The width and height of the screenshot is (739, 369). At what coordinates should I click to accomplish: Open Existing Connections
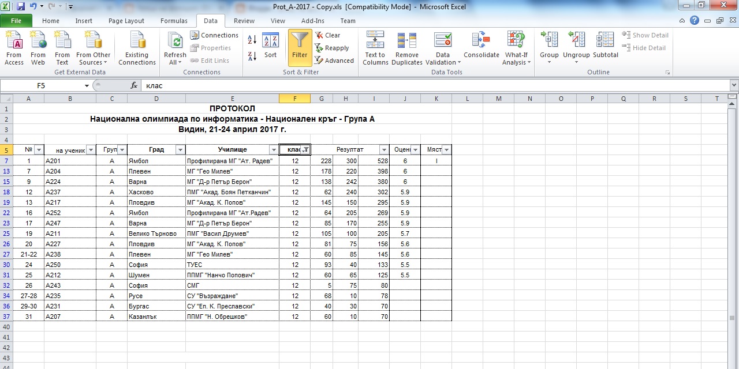[137, 48]
